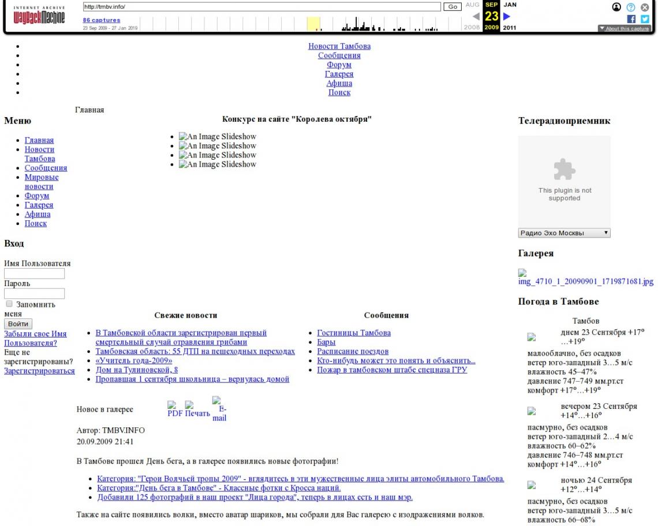The image size is (658, 526).
Task: Go to previous capture with grey arrow
Action: click(476, 16)
